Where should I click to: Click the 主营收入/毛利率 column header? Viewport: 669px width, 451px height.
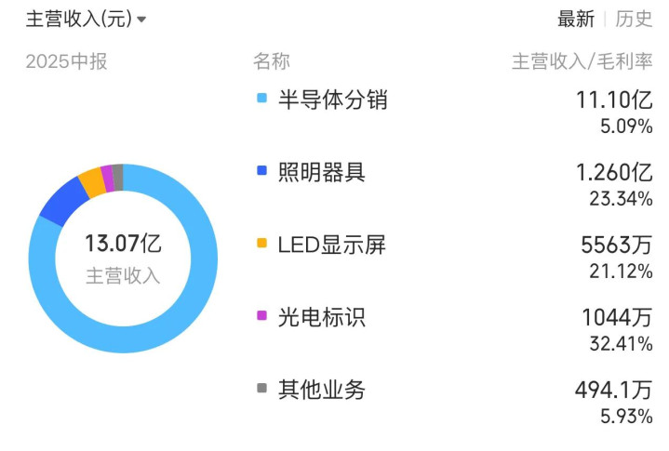tap(582, 61)
